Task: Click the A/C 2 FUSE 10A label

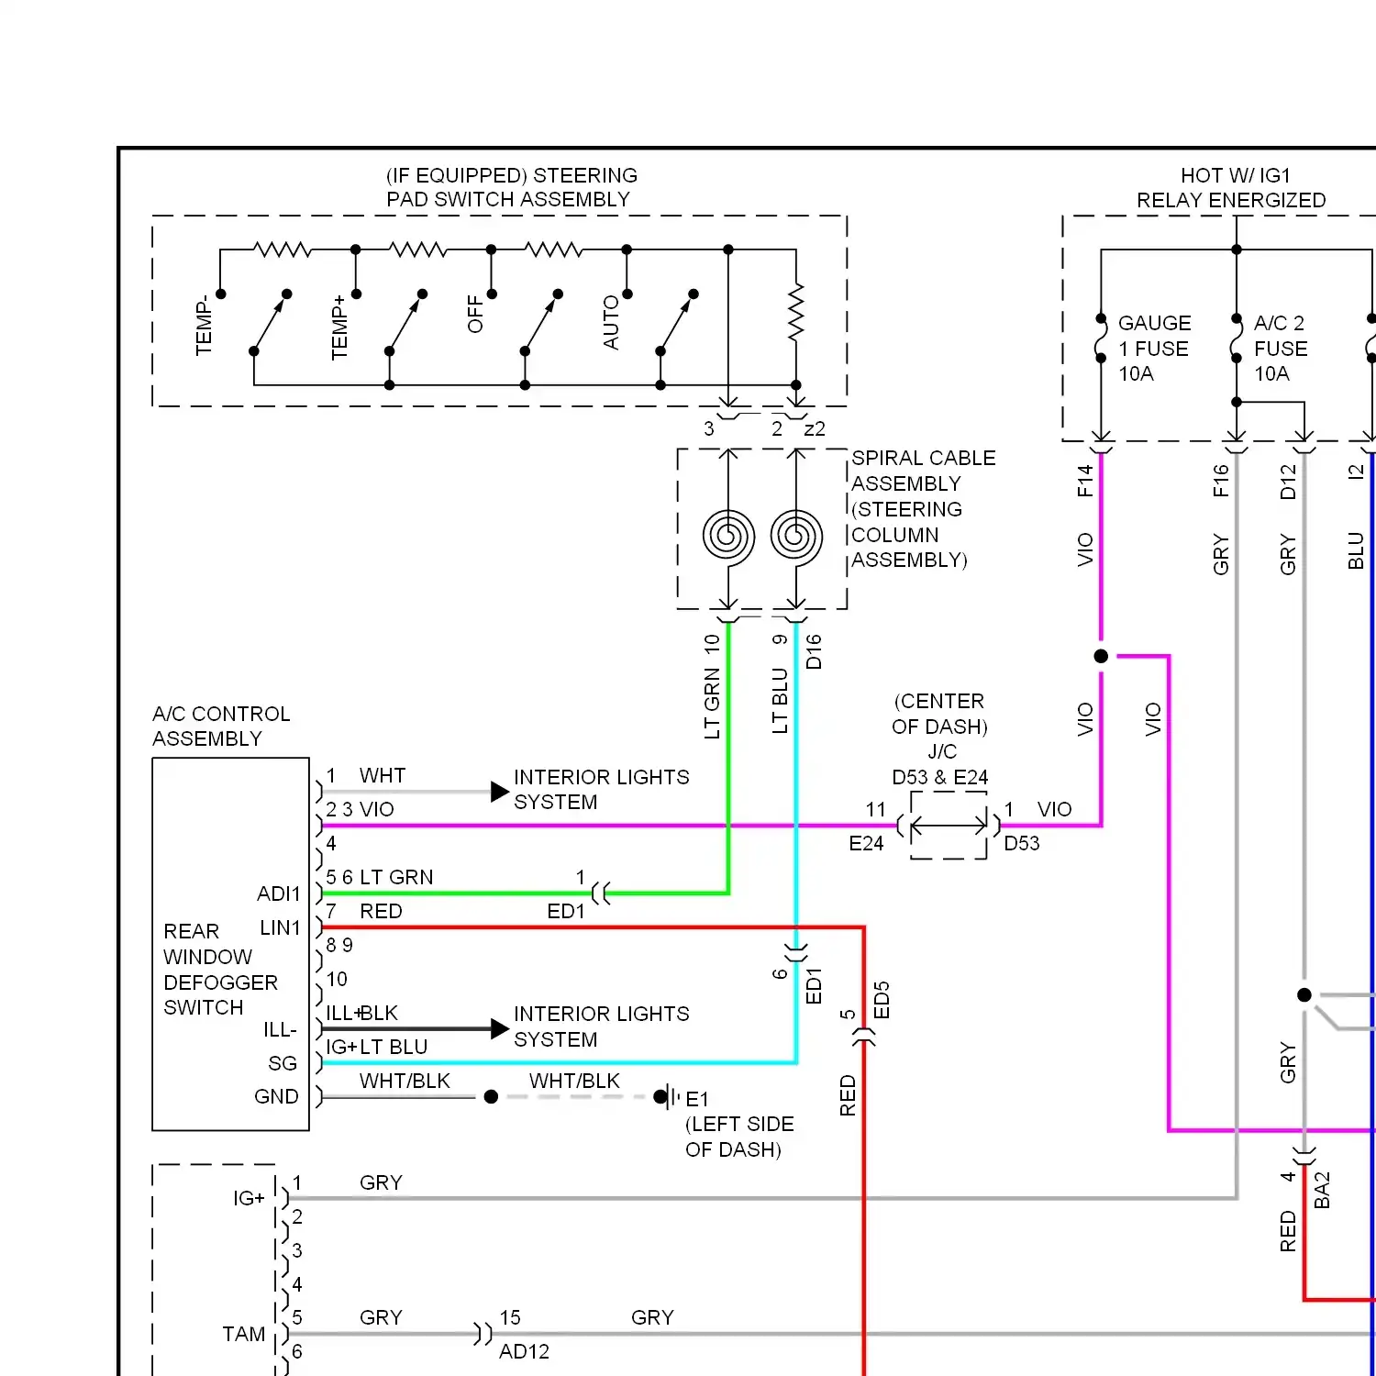Action: coord(1281,348)
